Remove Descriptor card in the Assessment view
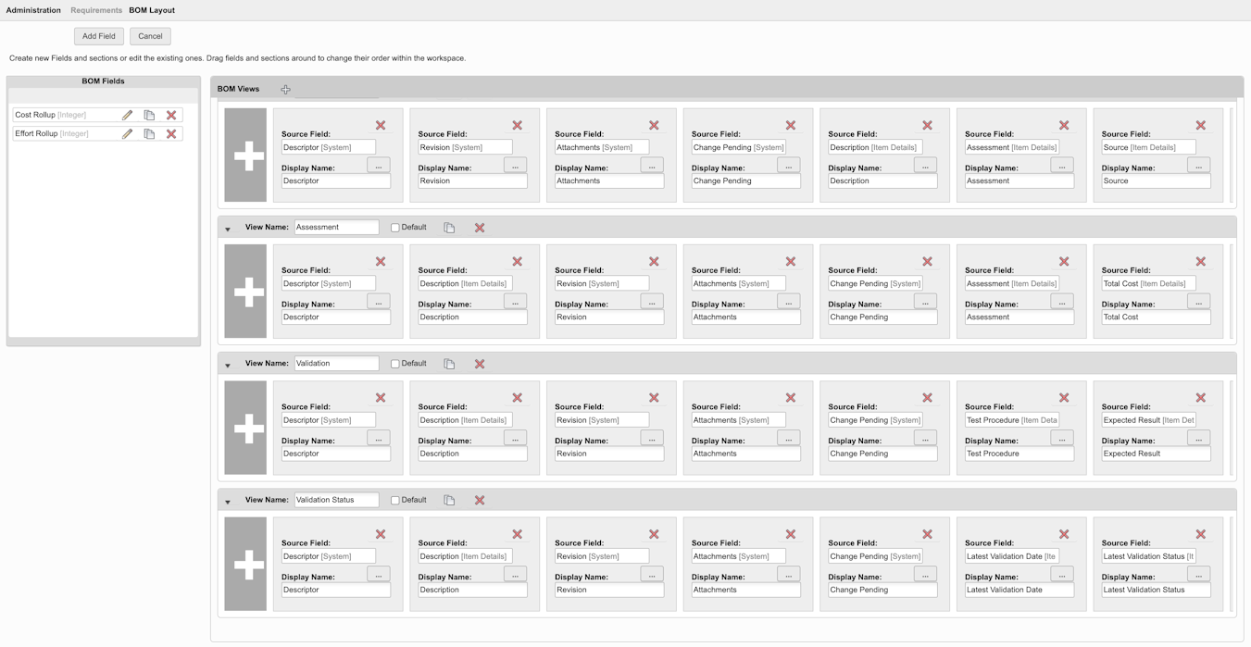This screenshot has height=647, width=1251. (381, 262)
